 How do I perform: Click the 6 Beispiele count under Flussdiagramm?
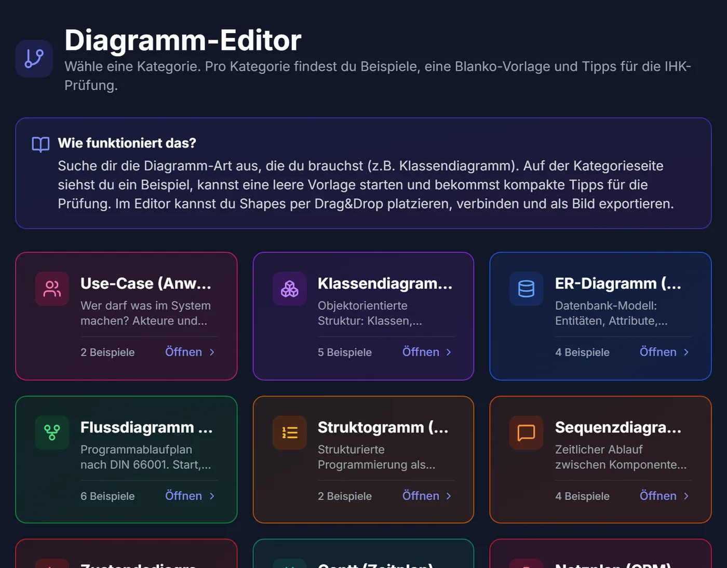coord(107,496)
